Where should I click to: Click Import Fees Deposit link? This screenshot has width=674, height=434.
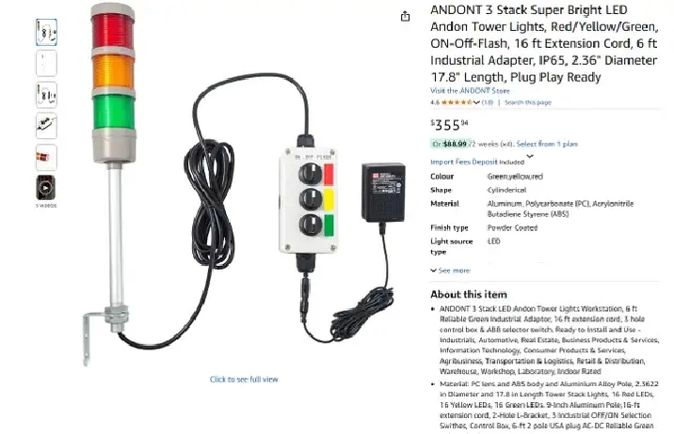pyautogui.click(x=464, y=162)
